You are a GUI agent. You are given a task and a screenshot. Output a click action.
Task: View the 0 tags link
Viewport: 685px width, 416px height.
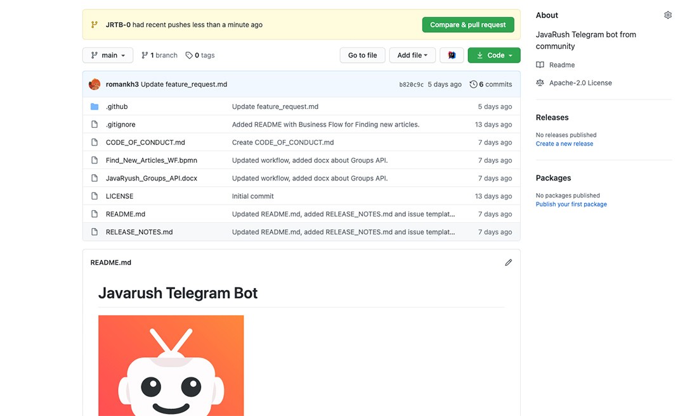coord(200,55)
